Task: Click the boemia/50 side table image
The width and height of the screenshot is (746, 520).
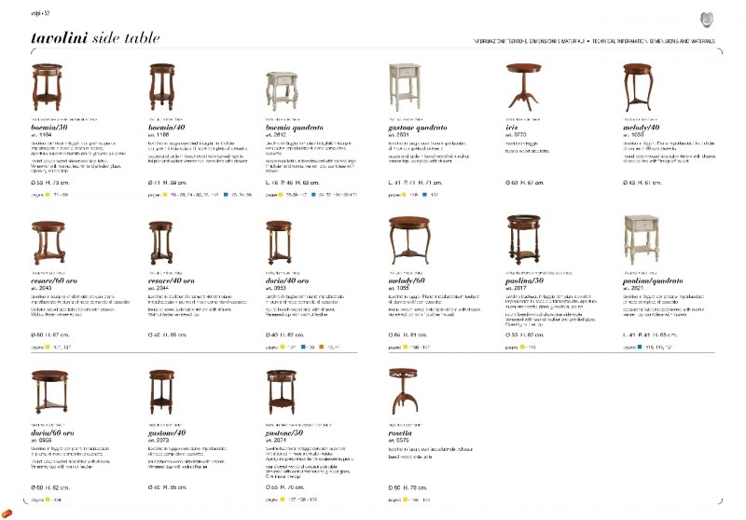Action: point(47,88)
